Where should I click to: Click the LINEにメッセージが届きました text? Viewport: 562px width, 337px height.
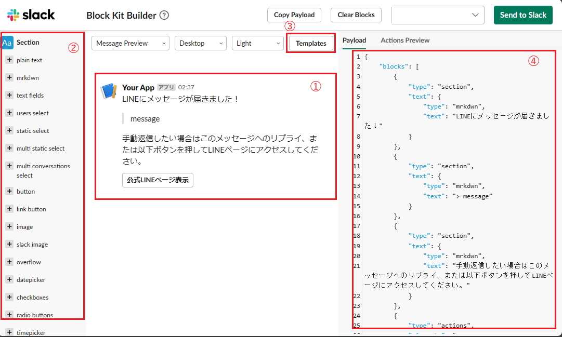click(180, 99)
